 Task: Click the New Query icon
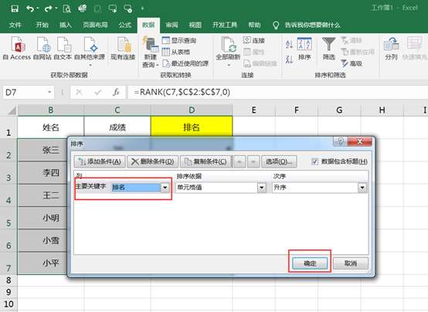click(x=150, y=44)
